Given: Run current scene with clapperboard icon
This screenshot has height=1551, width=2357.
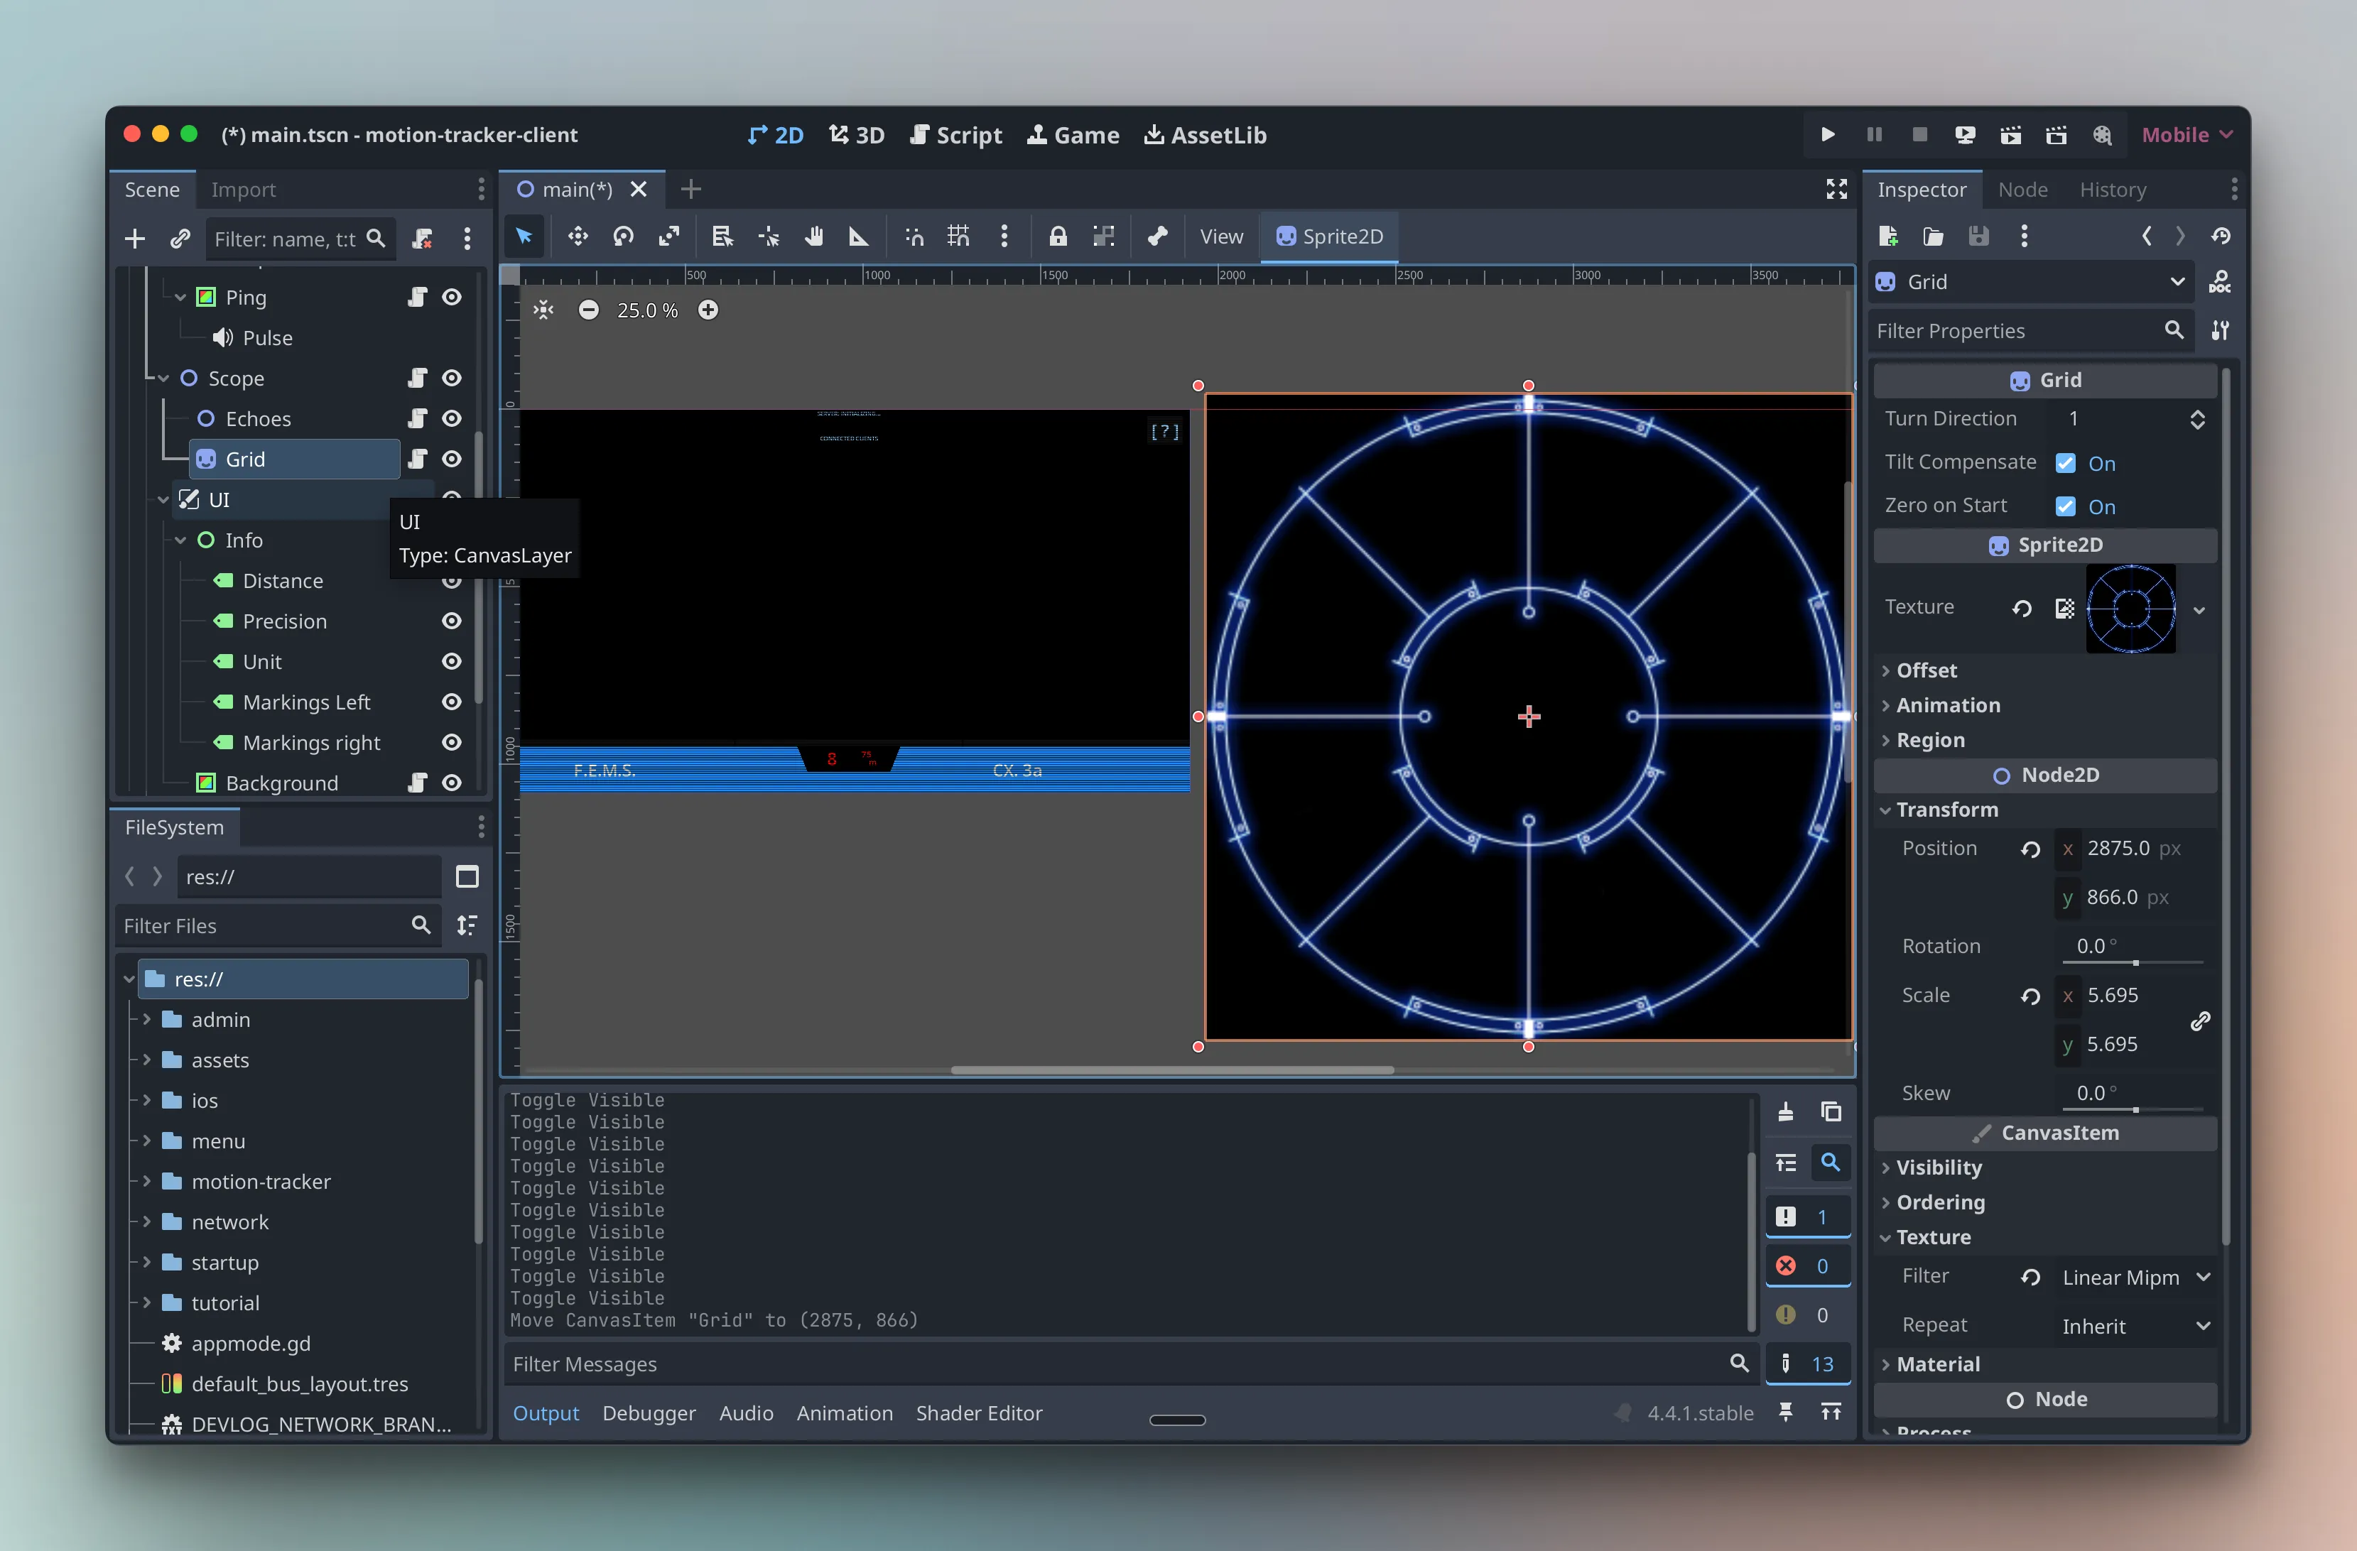Looking at the screenshot, I should (x=2010, y=135).
